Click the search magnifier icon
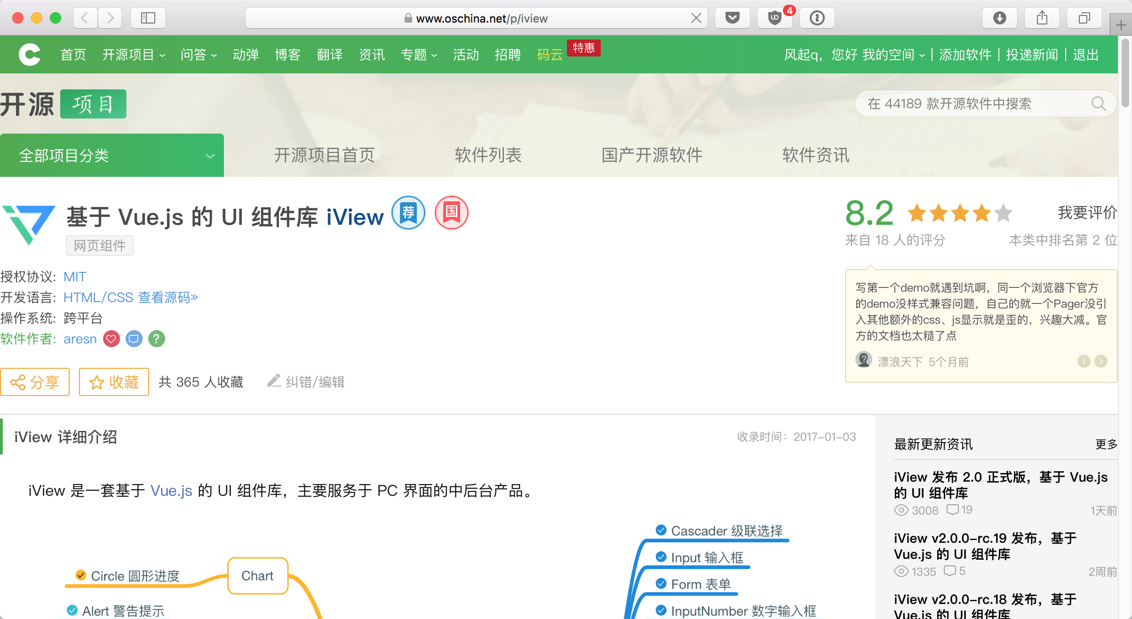This screenshot has height=619, width=1132. [x=1099, y=103]
